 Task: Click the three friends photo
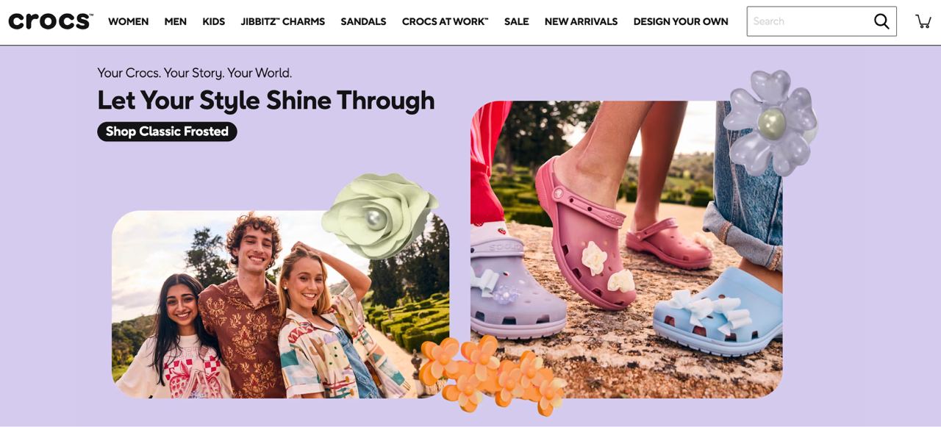coord(280,304)
